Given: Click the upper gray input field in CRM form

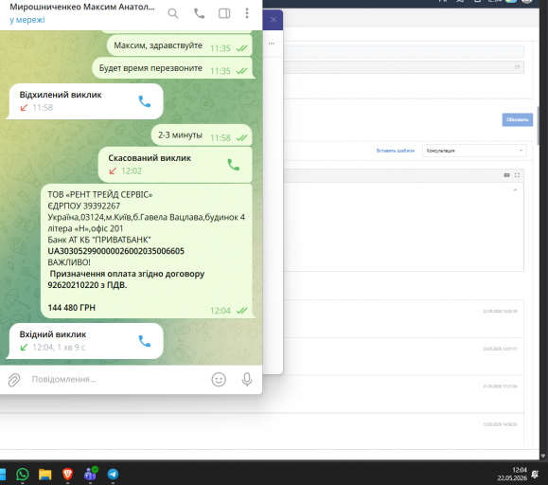Looking at the screenshot, I should click(x=403, y=52).
